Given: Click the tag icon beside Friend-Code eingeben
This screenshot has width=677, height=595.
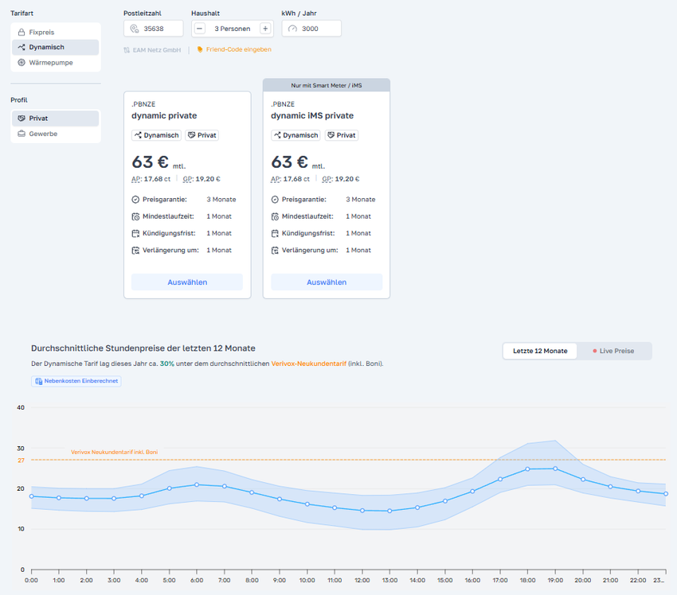Looking at the screenshot, I should tap(200, 49).
